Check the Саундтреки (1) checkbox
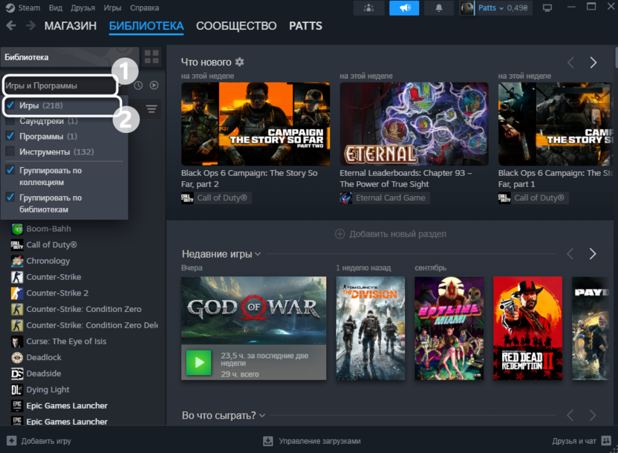618x453 pixels. pos(10,121)
